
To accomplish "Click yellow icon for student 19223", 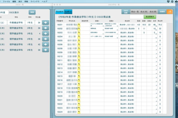I will [x=79, y=108].
